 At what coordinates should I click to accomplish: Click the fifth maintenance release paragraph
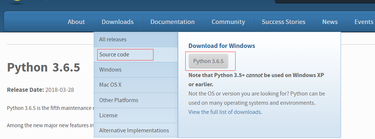click(x=50, y=108)
